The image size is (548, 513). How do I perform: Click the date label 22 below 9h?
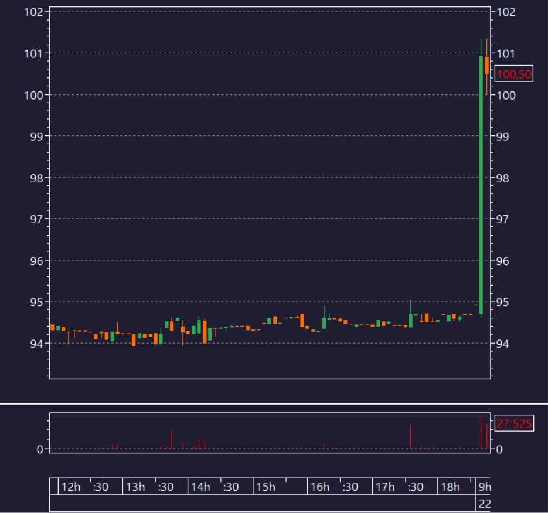click(485, 504)
